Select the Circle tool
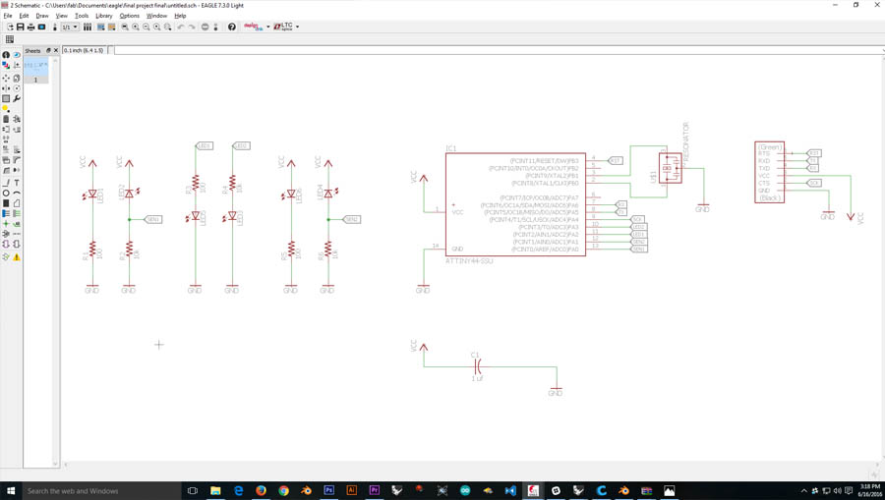 pos(6,193)
